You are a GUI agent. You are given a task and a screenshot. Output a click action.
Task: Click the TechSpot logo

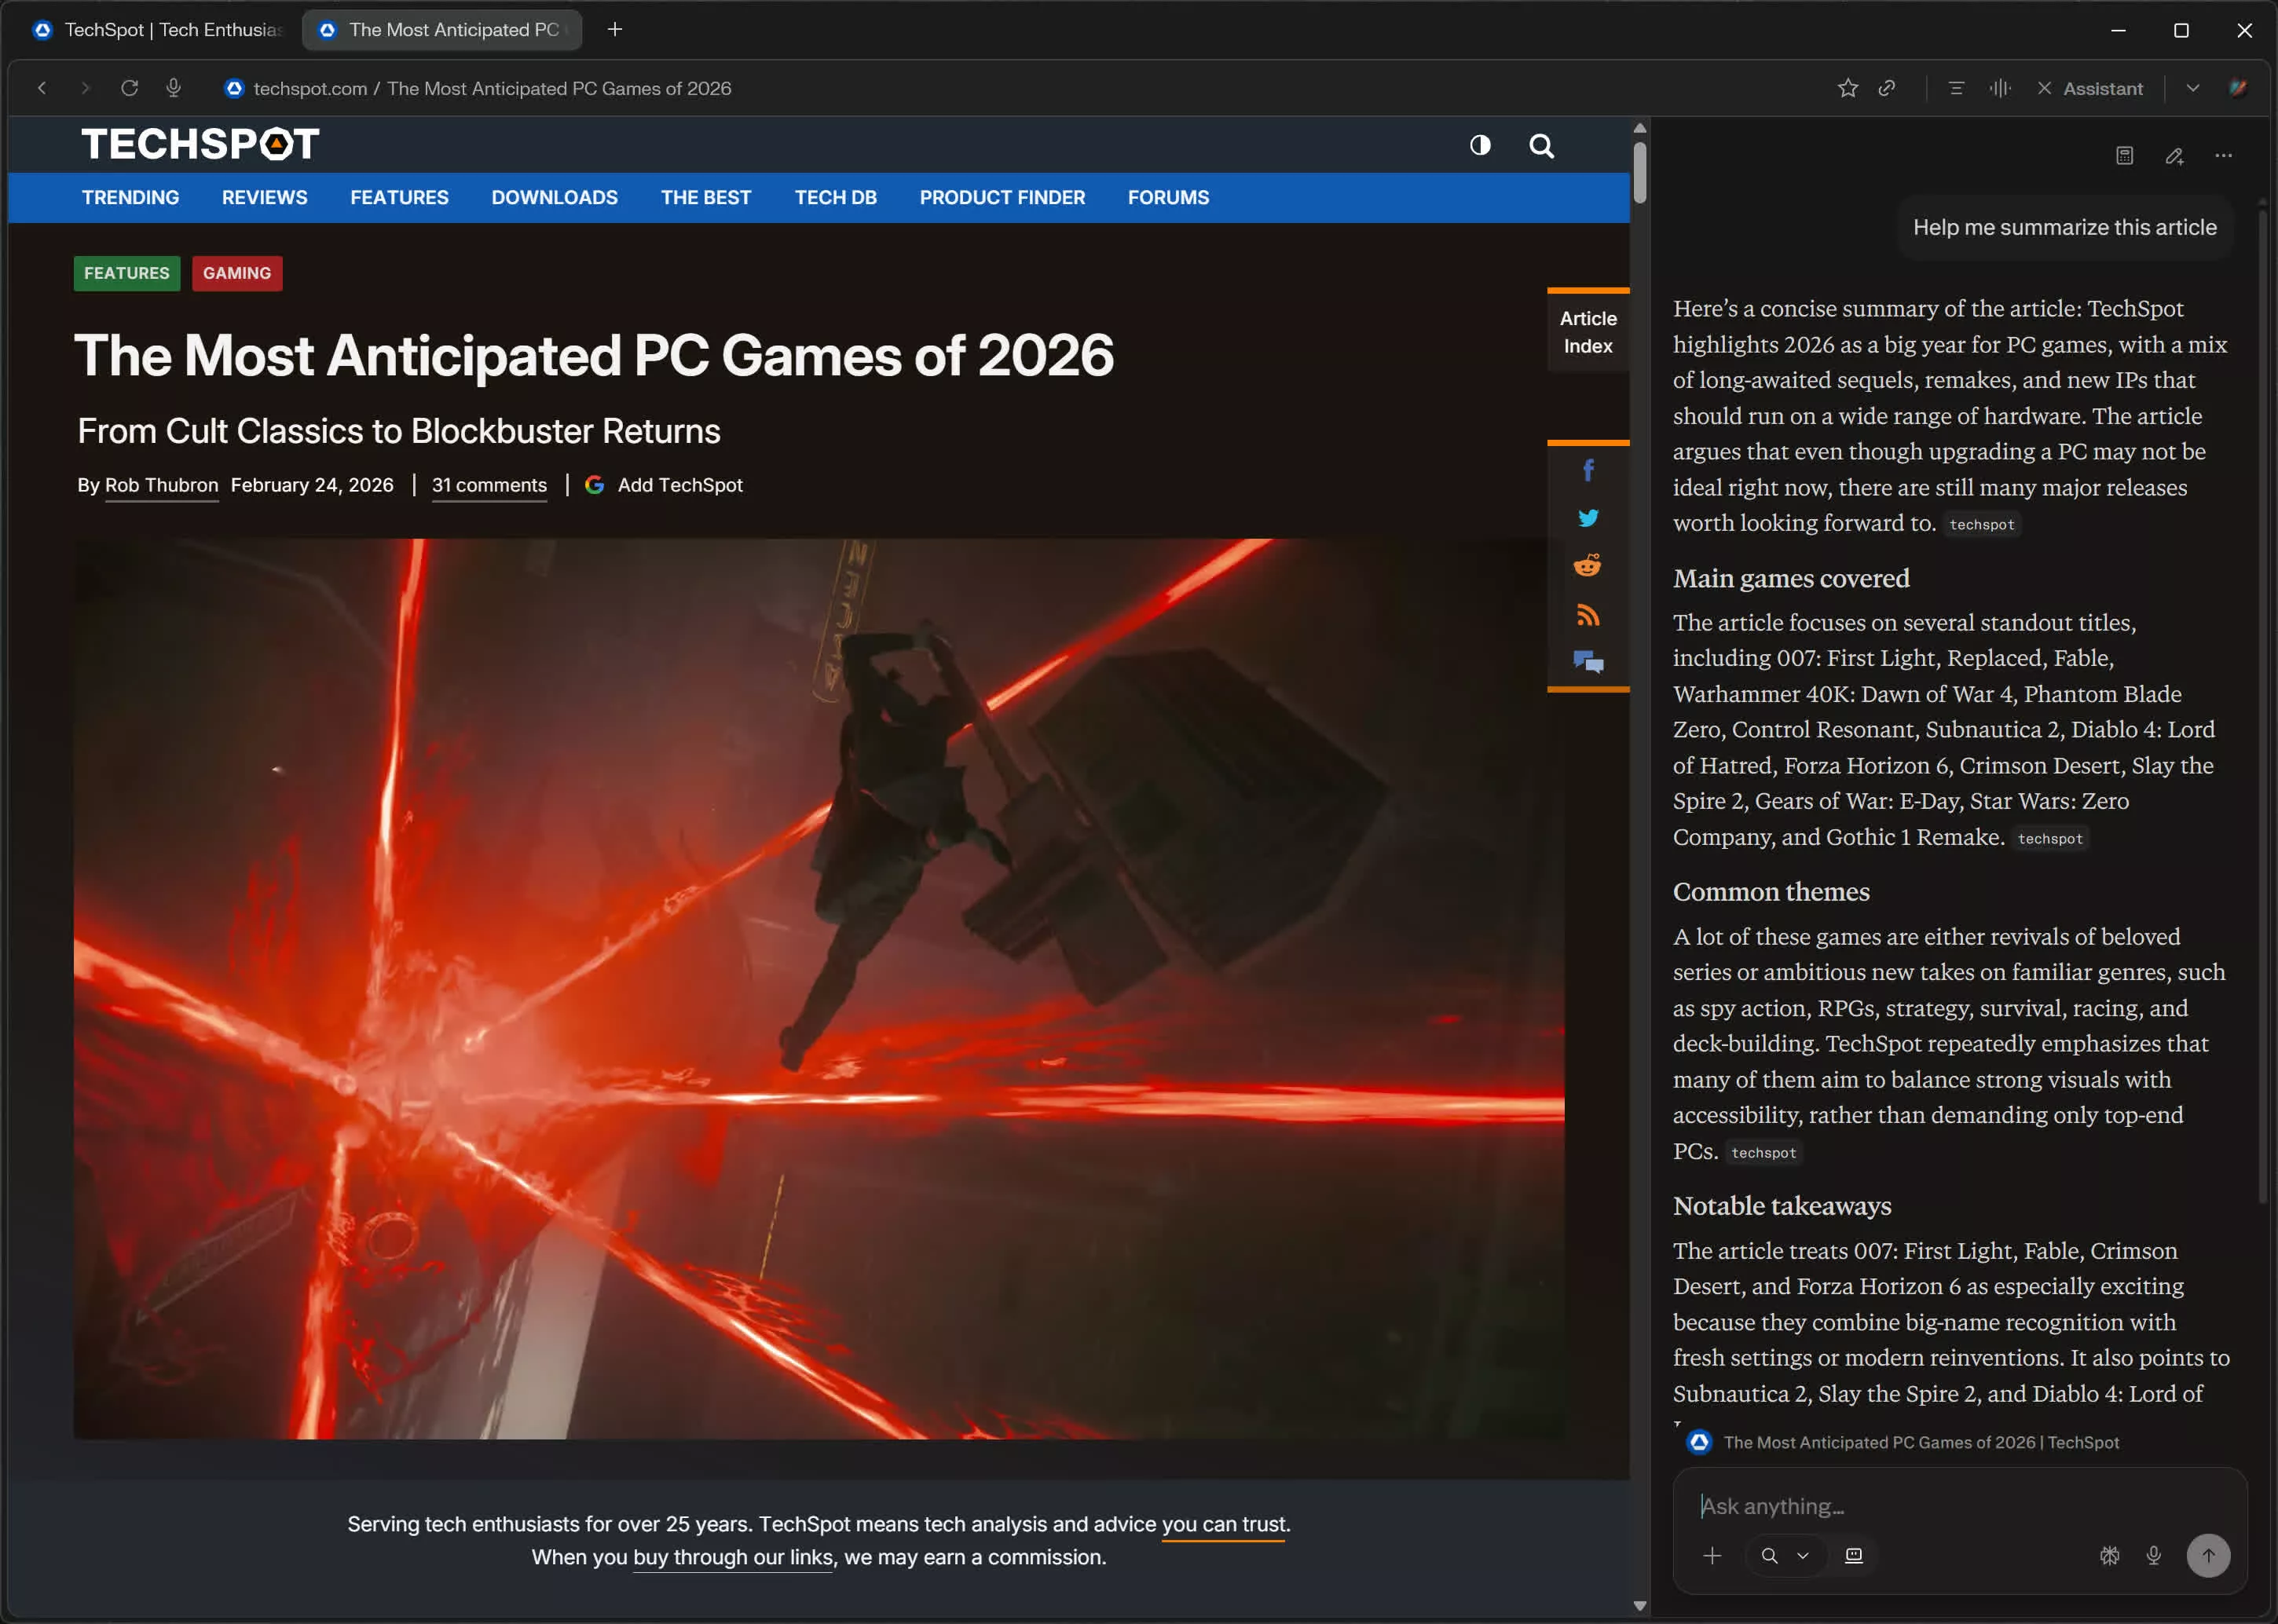tap(200, 144)
